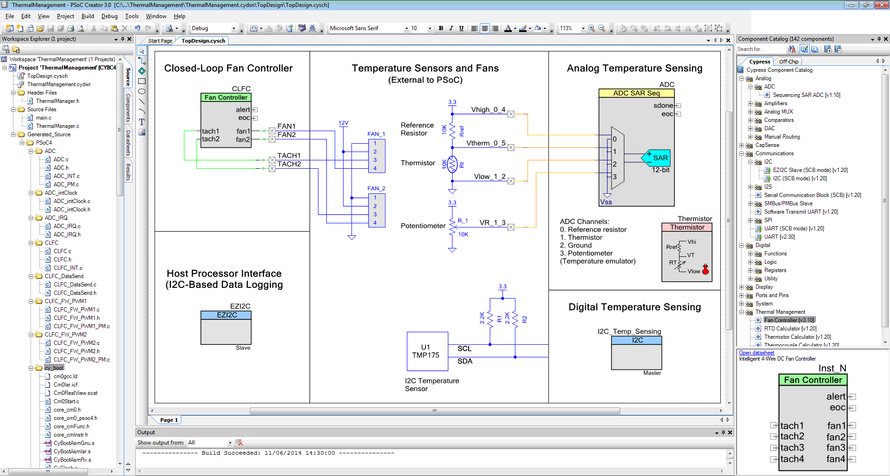Select the Text annotation tool

pyautogui.click(x=142, y=122)
